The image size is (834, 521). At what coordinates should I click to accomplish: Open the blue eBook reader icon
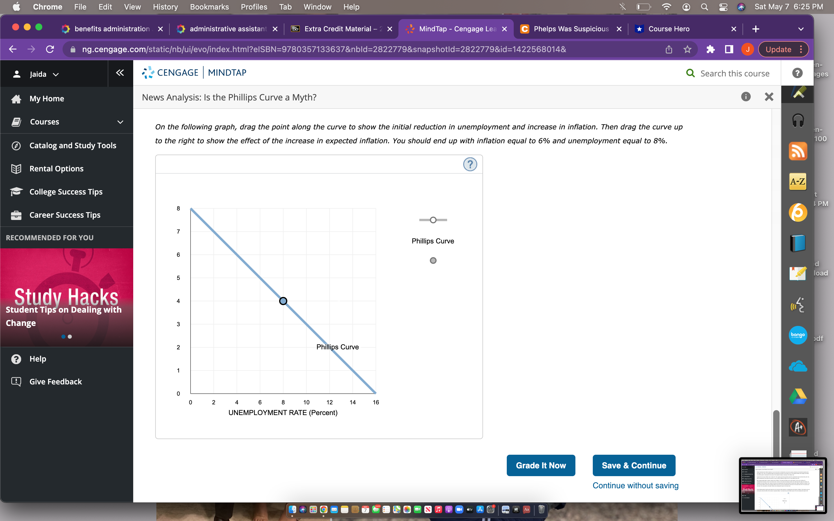click(x=798, y=243)
